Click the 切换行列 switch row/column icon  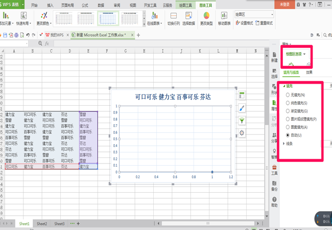coord(174,16)
